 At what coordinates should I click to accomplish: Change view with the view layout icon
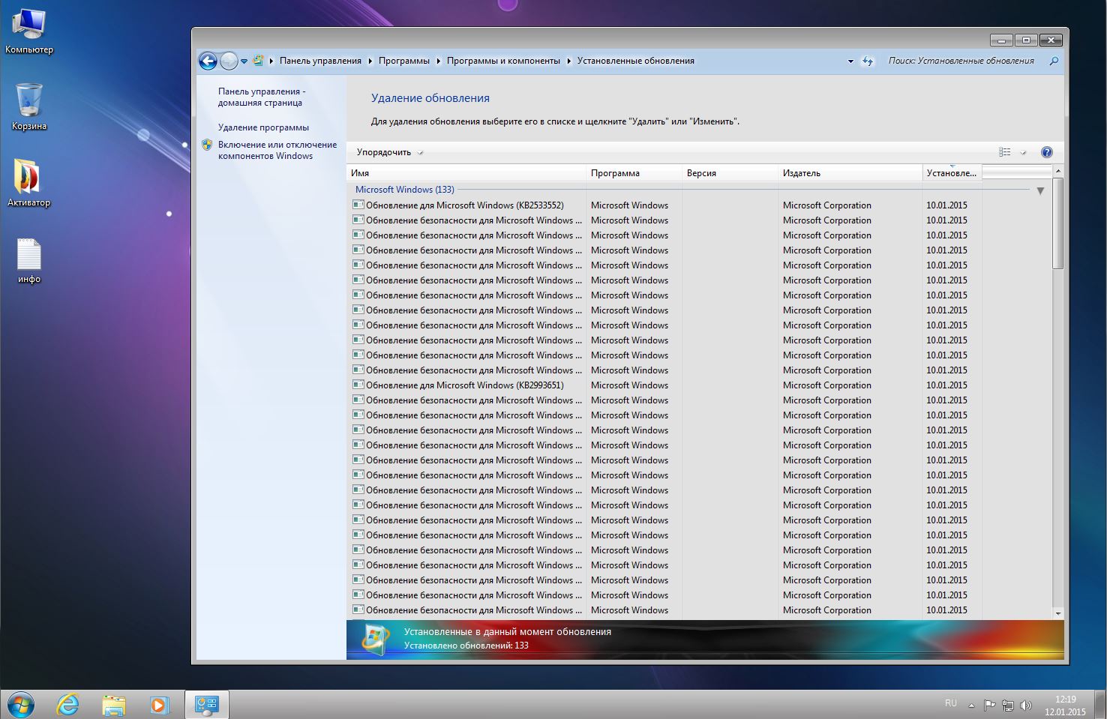pyautogui.click(x=1005, y=152)
